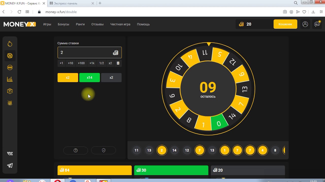Screen dimensions: 325x182
Task: Click the fair play shield button
Action: point(103,150)
